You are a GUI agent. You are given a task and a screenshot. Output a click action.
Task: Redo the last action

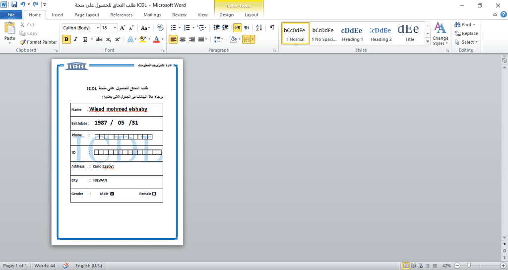36,4
